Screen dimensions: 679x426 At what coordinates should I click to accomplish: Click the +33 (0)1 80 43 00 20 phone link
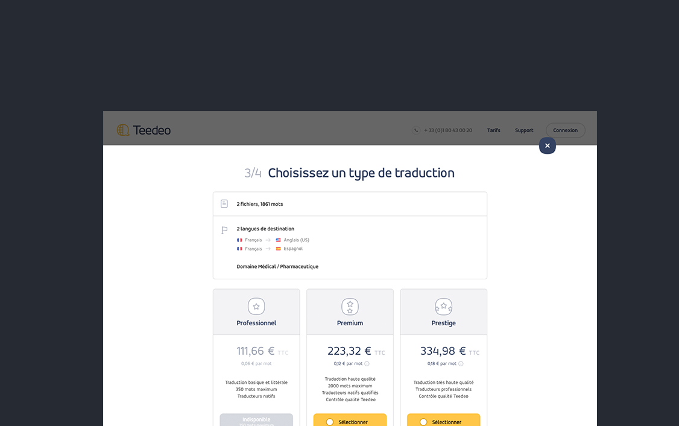pos(448,130)
